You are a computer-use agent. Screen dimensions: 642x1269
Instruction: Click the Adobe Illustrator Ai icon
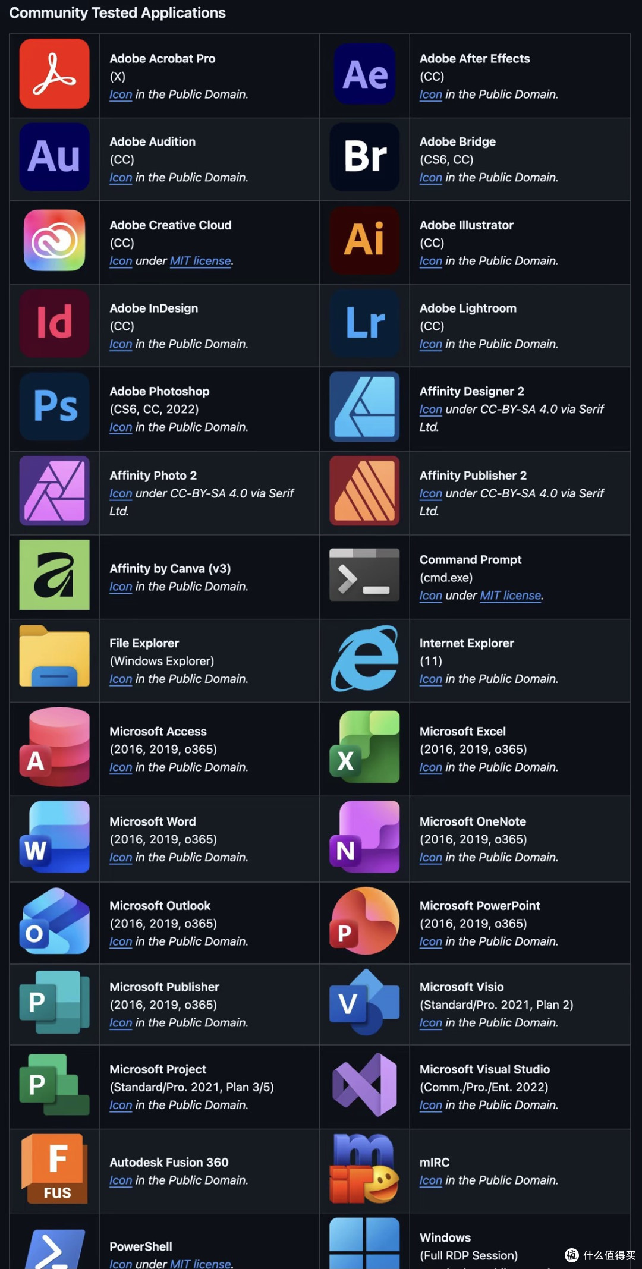364,240
